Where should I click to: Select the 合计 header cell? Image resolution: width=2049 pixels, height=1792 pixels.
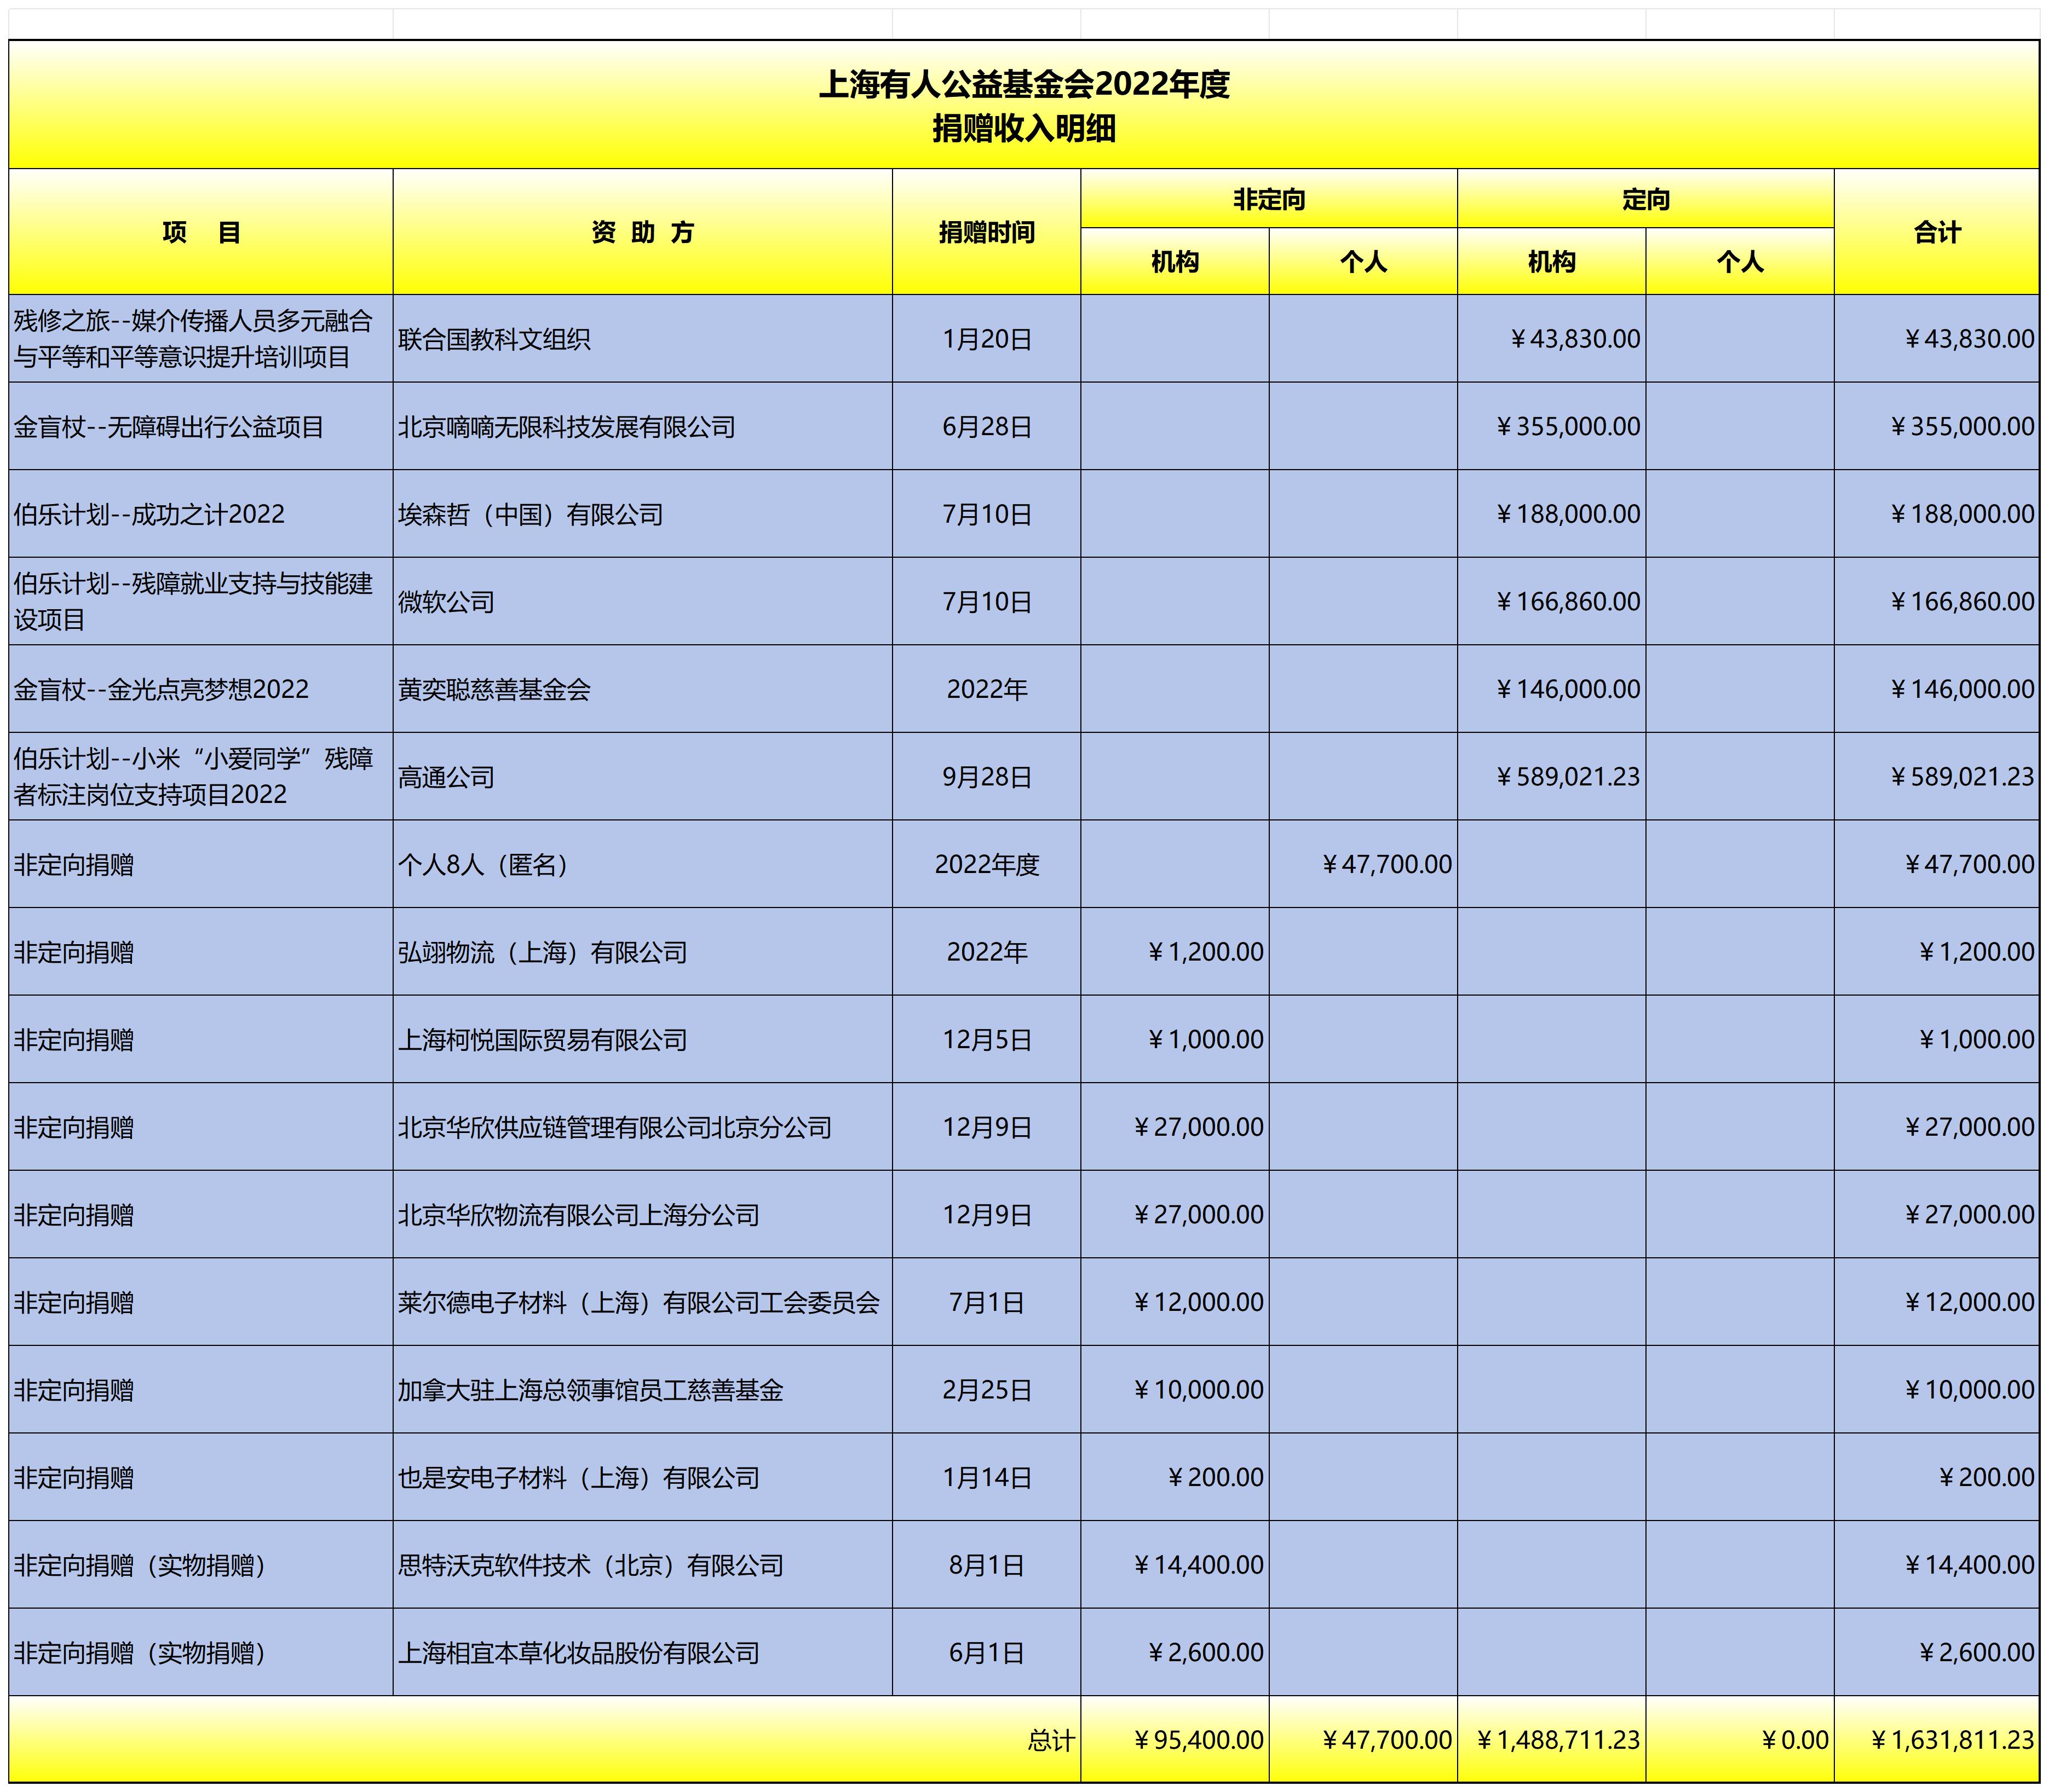(1936, 232)
